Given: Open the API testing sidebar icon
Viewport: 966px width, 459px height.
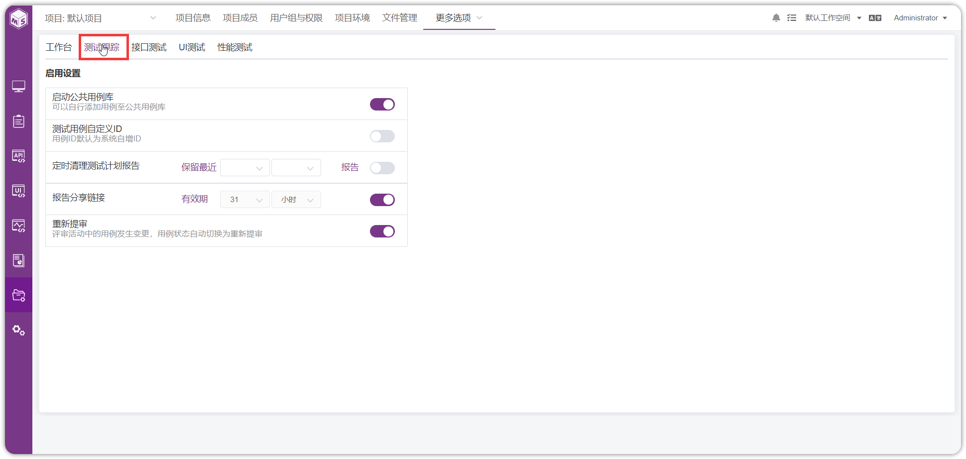Looking at the screenshot, I should [x=19, y=156].
